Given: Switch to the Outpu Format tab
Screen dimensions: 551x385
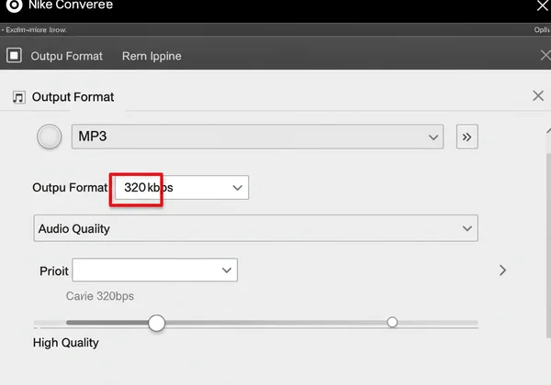Looking at the screenshot, I should pos(67,56).
